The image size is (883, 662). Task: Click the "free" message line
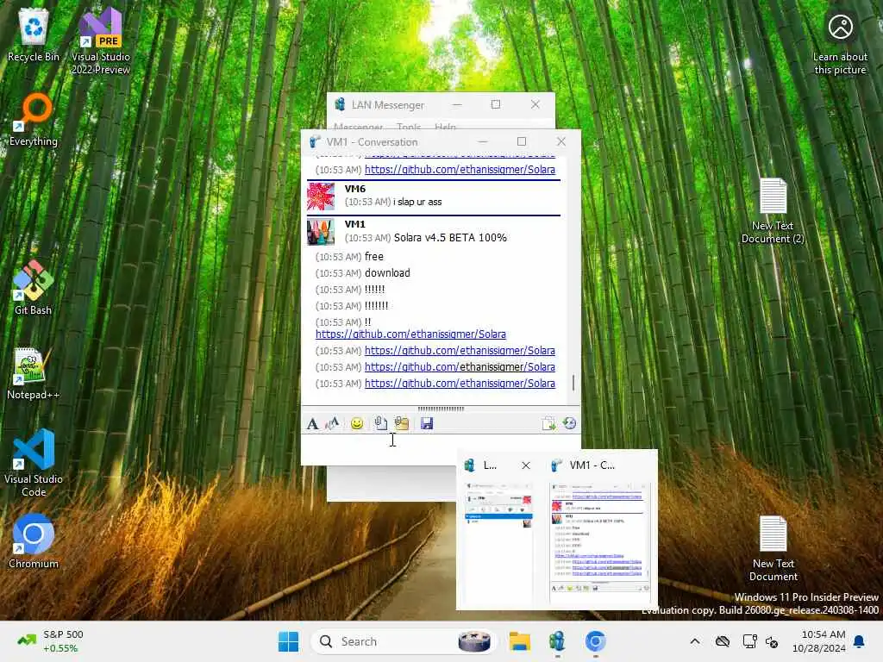point(374,257)
